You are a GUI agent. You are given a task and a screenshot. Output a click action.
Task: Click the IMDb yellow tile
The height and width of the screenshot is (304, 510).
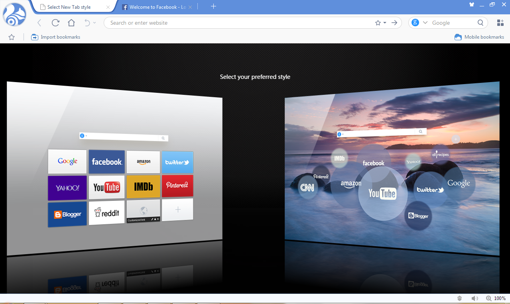(x=144, y=186)
